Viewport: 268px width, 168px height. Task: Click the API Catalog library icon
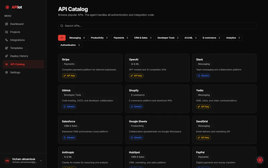tap(7, 64)
